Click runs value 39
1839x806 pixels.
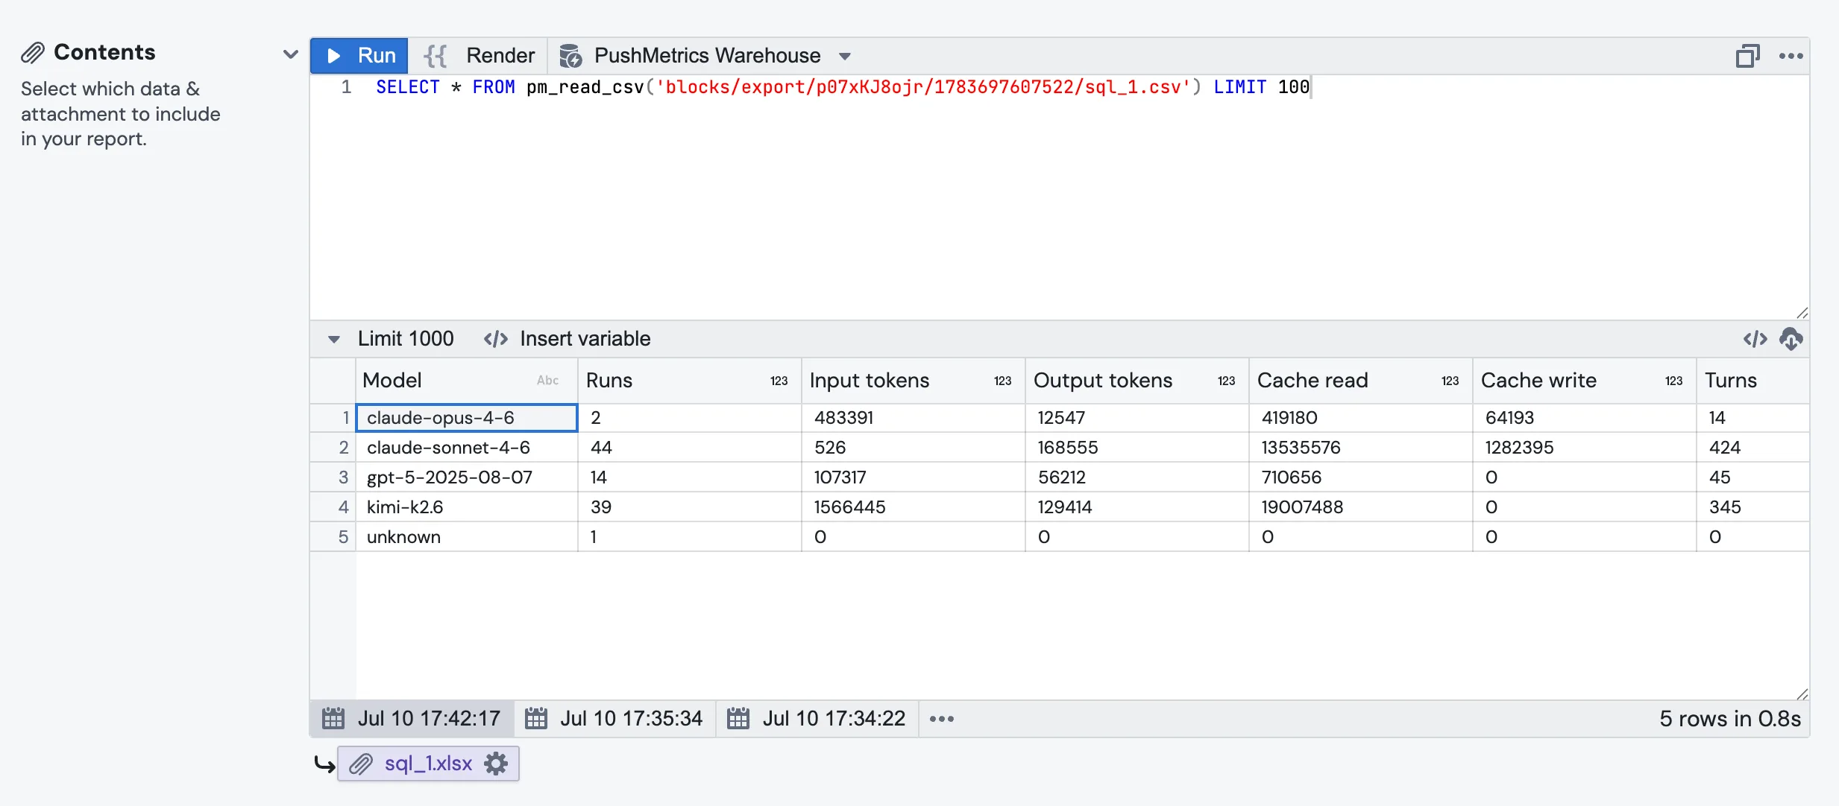pos(689,507)
